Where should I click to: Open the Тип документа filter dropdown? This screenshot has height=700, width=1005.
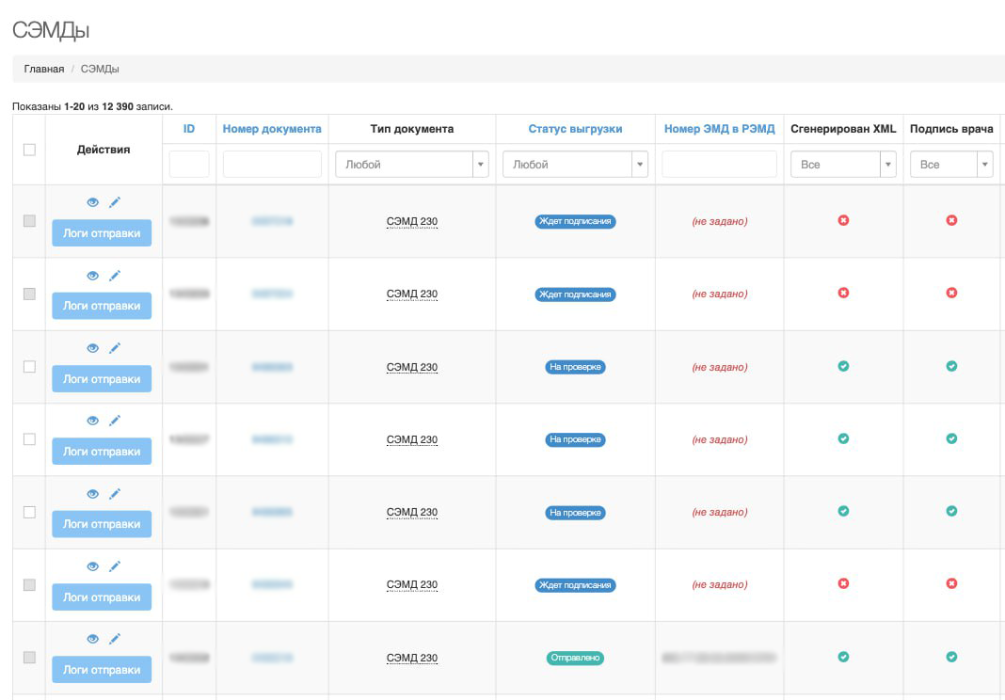pos(411,165)
